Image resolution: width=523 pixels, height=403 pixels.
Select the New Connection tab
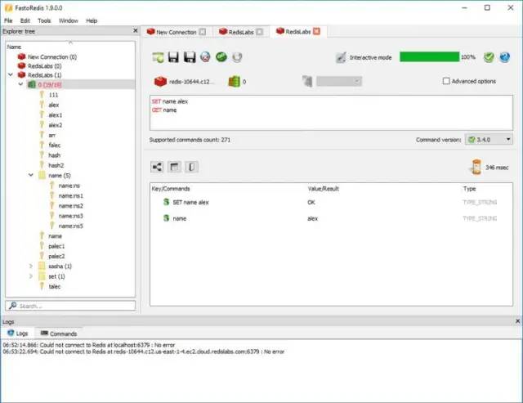177,32
